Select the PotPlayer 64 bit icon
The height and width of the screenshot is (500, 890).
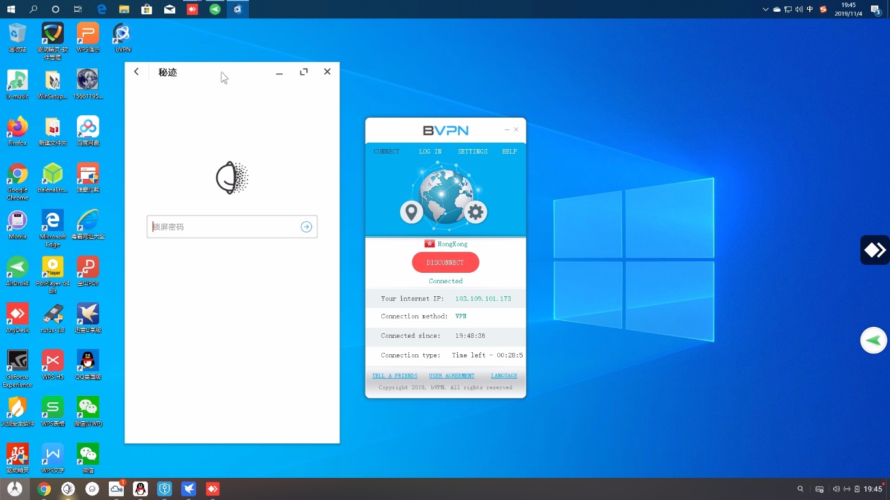(53, 275)
